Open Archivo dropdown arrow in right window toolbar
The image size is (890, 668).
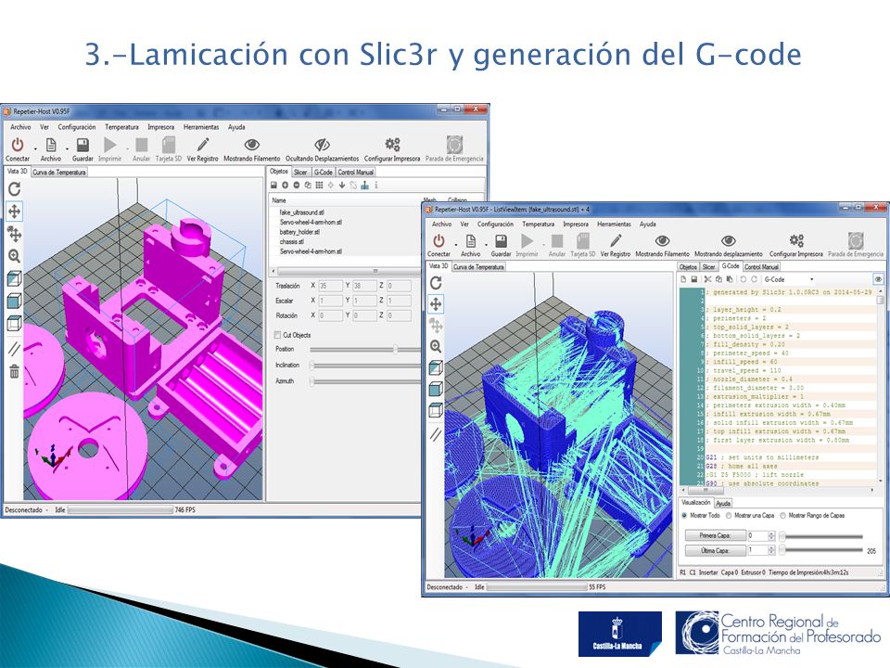(486, 245)
